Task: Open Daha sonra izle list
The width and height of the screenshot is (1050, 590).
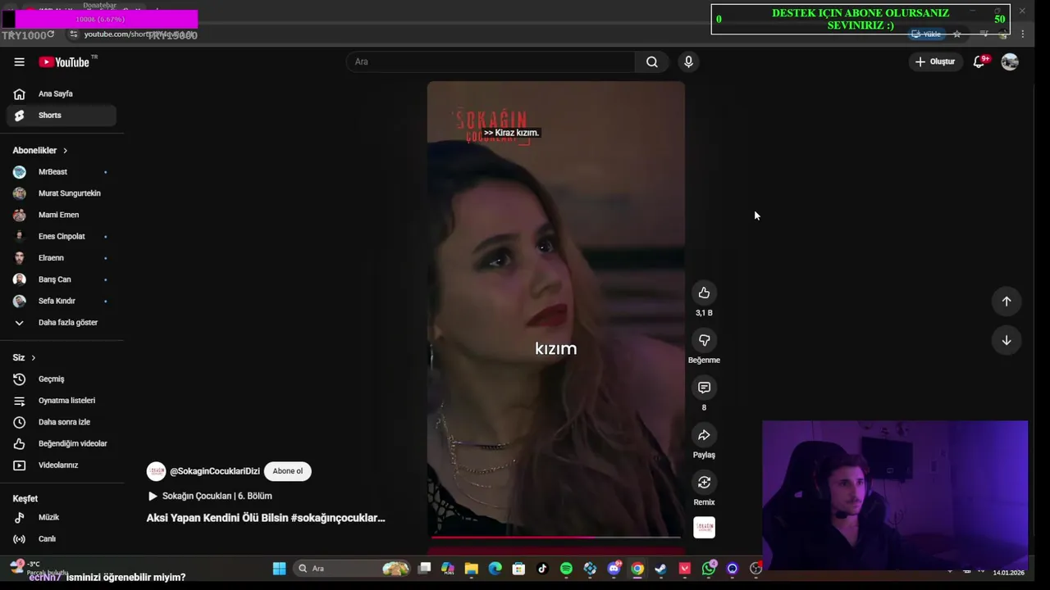Action: [x=62, y=422]
